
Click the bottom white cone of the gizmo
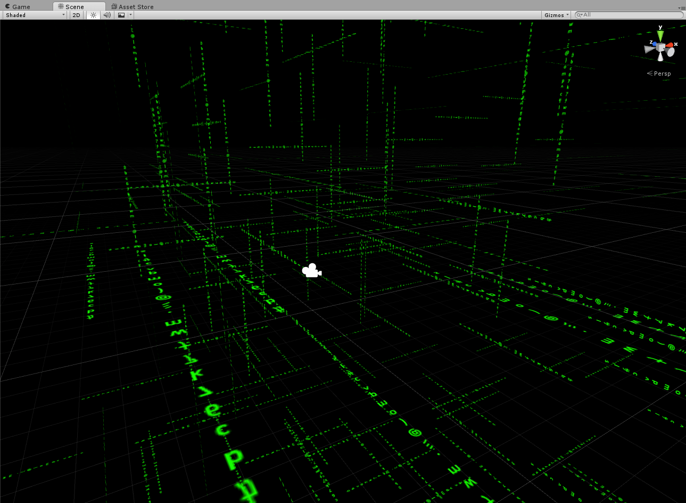[x=660, y=57]
